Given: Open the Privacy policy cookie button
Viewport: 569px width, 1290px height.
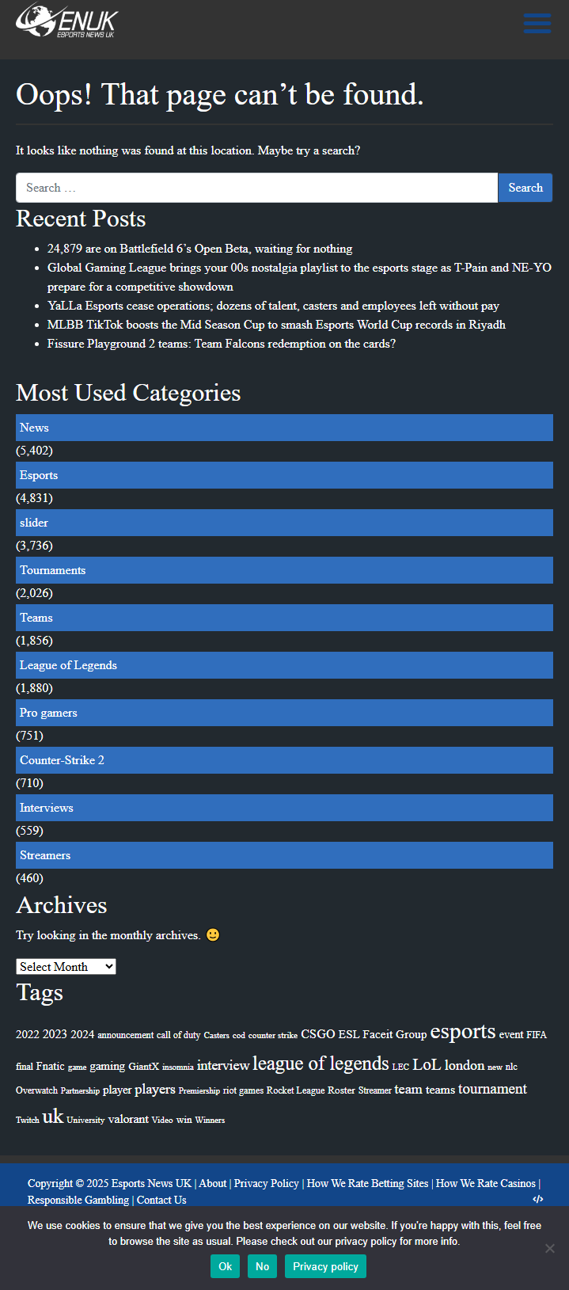Looking at the screenshot, I should coord(325,1266).
